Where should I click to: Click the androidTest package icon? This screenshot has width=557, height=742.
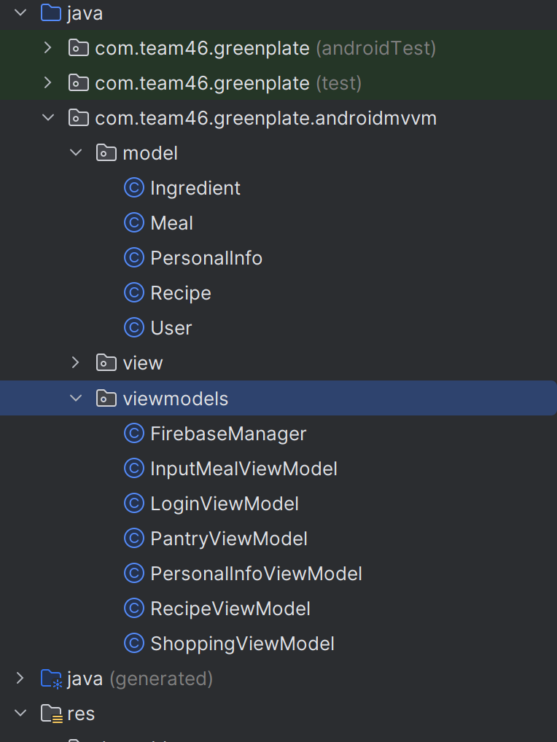79,48
